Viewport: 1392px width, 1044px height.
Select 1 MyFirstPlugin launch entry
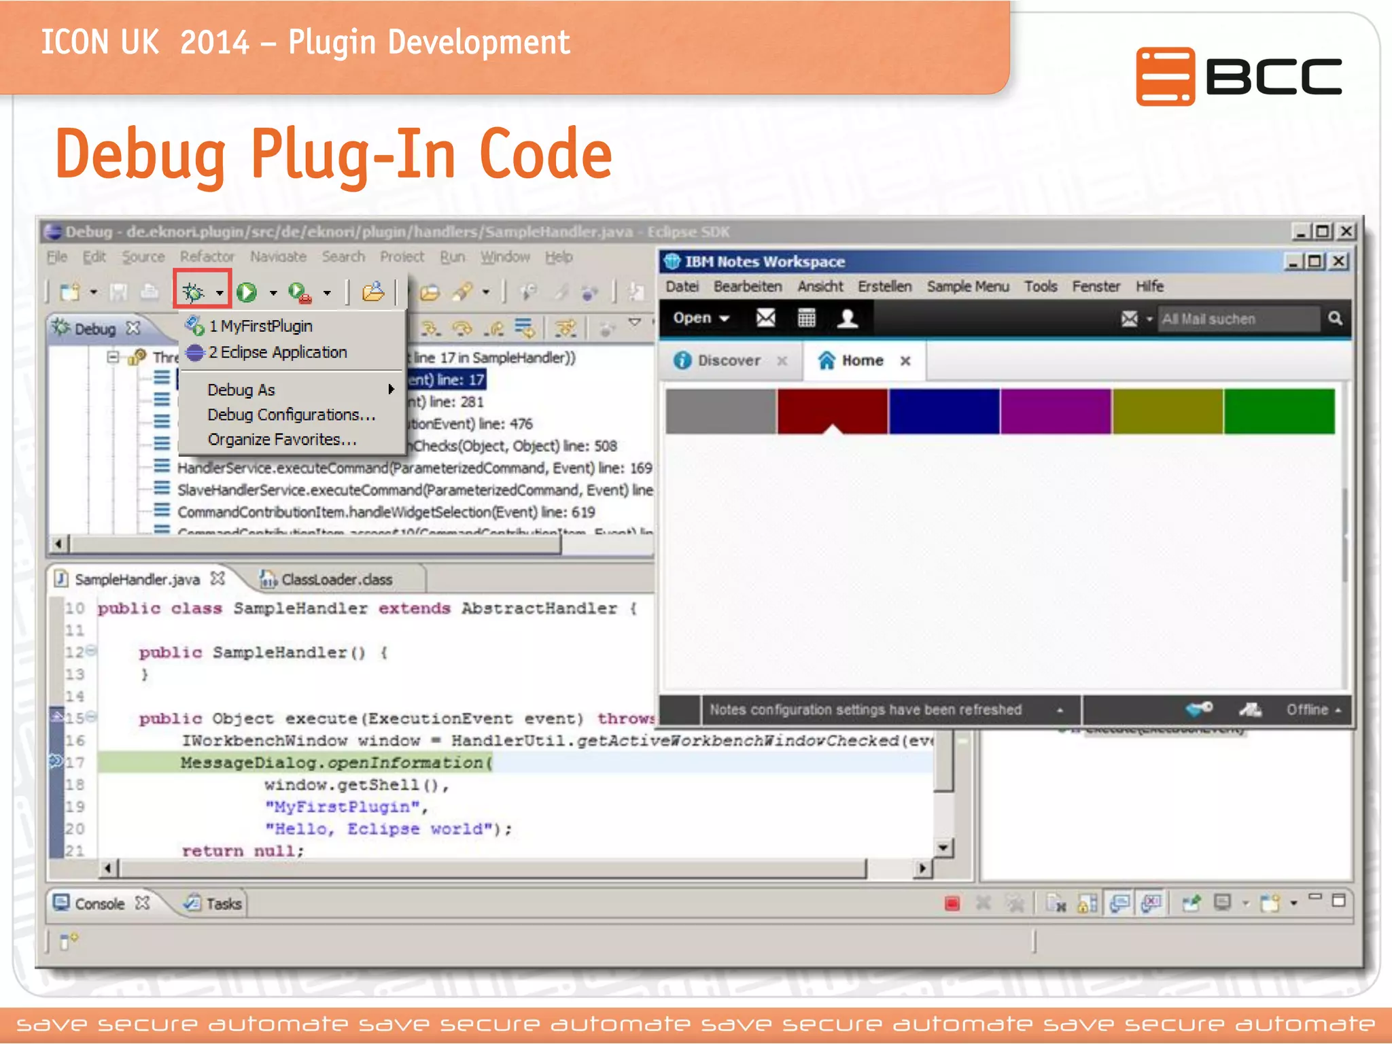click(260, 326)
